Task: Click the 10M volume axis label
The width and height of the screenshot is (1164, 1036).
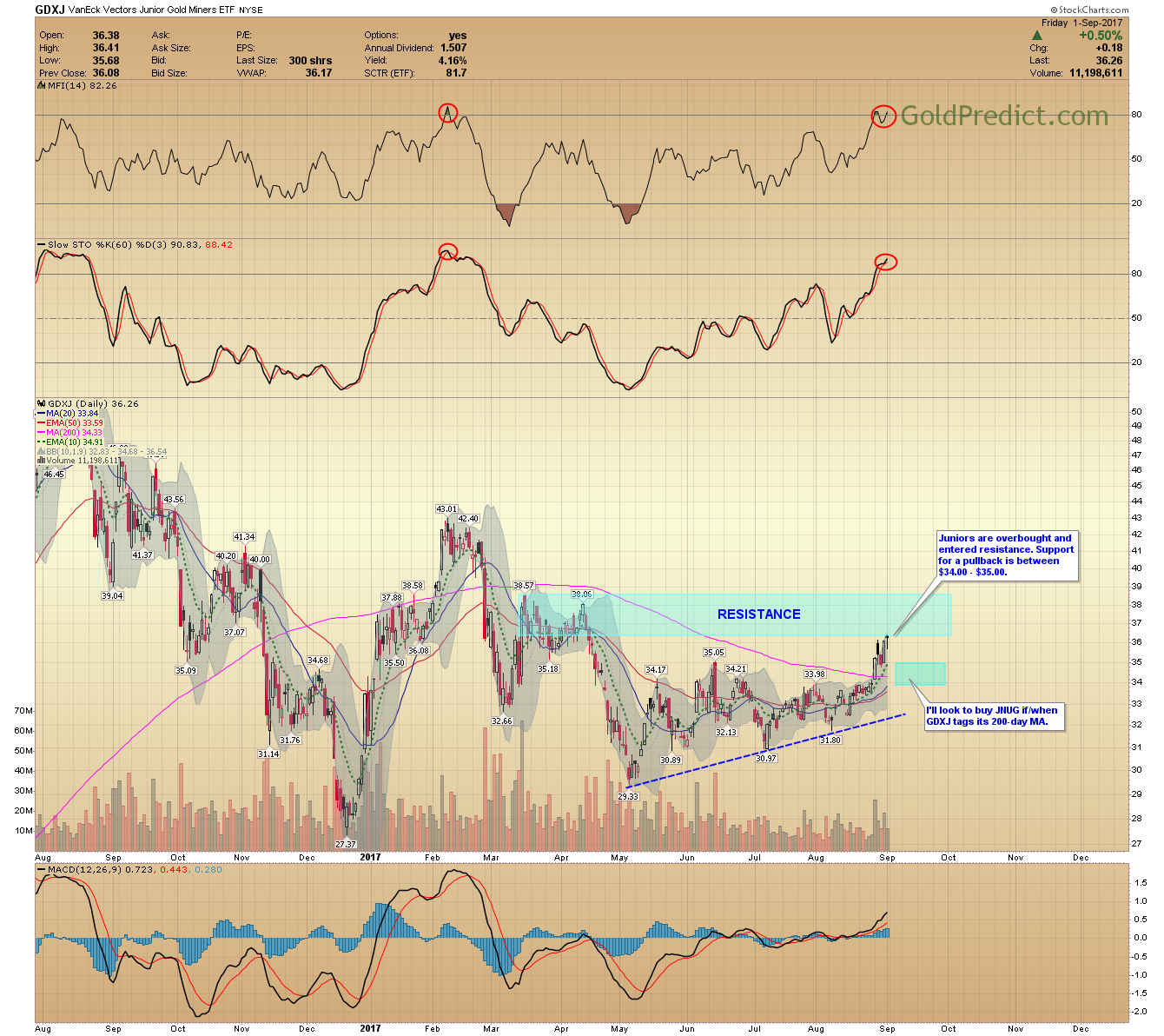Action: click(23, 831)
